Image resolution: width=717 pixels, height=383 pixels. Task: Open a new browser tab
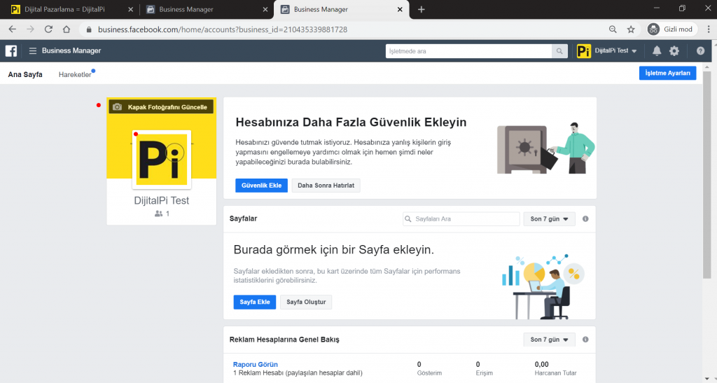pyautogui.click(x=421, y=10)
